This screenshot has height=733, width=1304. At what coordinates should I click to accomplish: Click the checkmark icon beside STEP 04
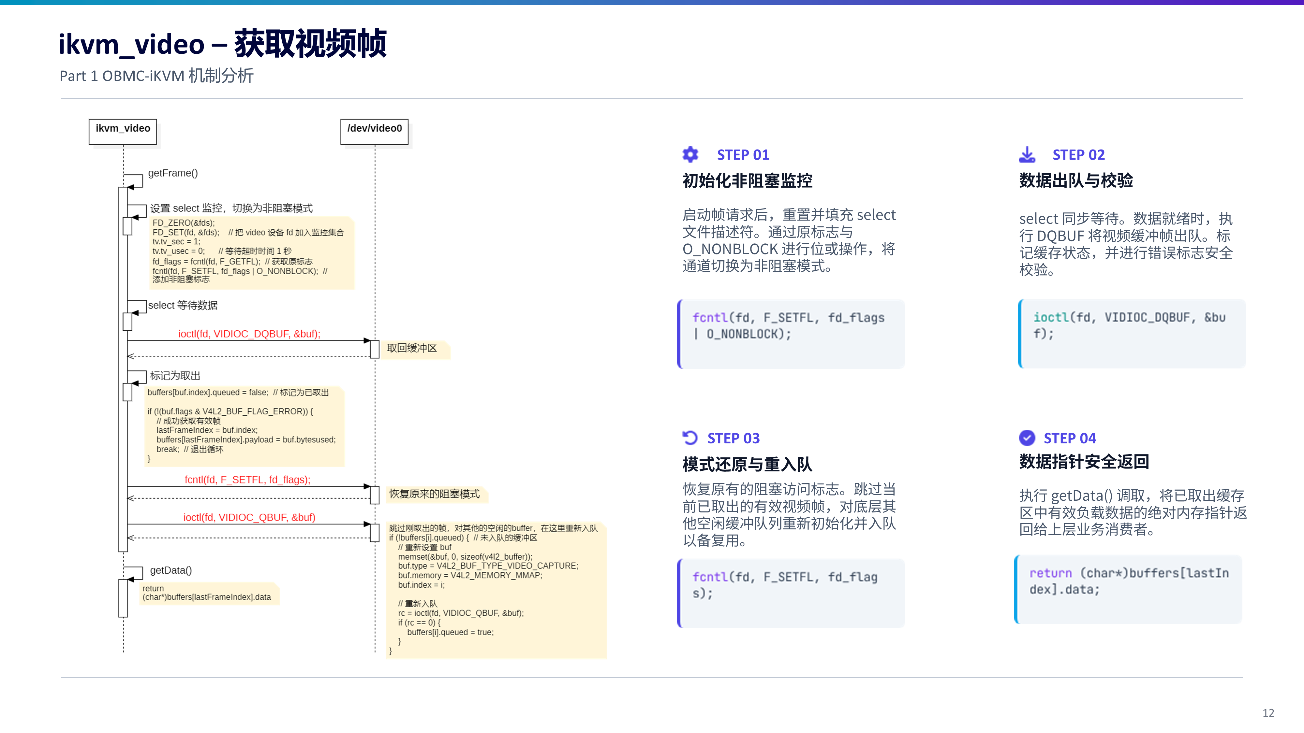click(x=1027, y=438)
